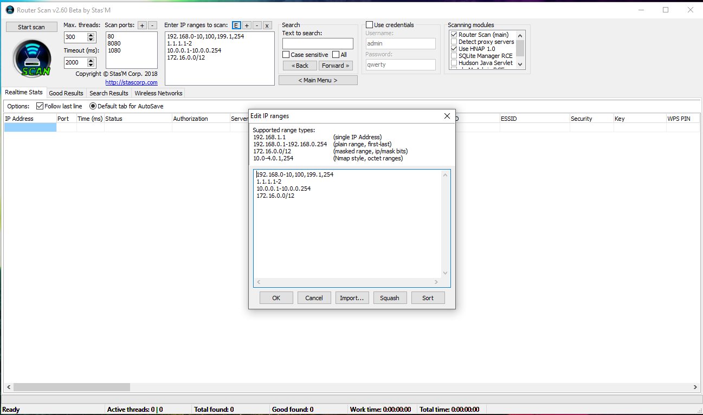Click the Max. threads number field

(75, 37)
